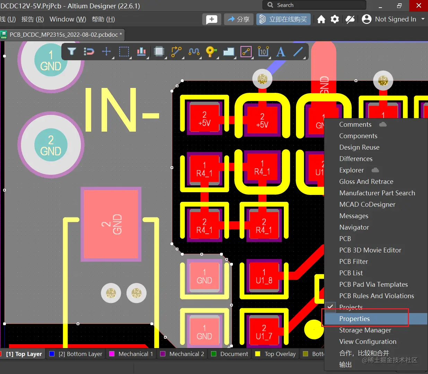Select the Rectangle Selection dashed box tool
Screen dimensions: 428x374
tap(124, 52)
